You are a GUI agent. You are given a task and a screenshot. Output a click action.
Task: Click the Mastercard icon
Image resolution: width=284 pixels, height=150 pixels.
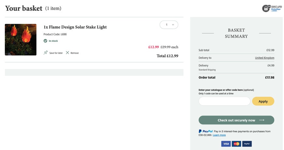tap(236, 144)
